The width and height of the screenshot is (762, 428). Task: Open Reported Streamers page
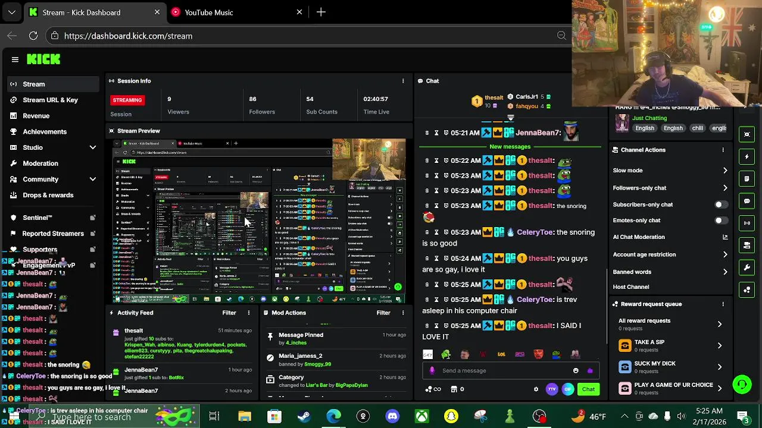click(x=54, y=234)
